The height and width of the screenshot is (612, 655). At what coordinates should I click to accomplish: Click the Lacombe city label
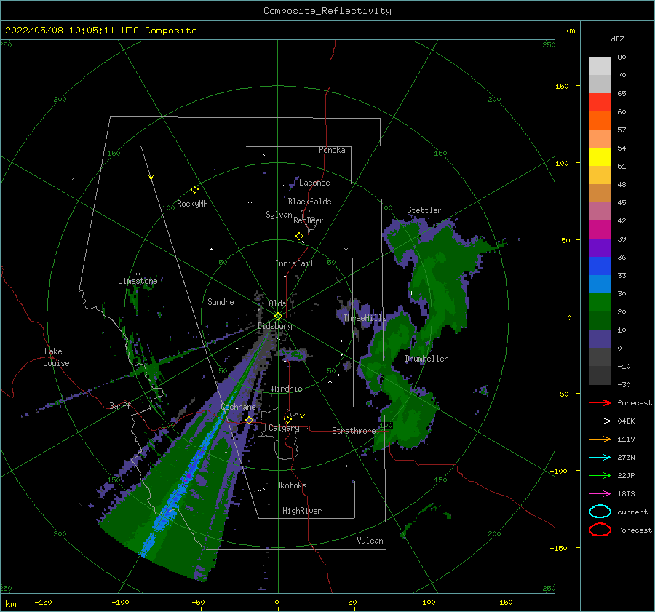tap(314, 183)
